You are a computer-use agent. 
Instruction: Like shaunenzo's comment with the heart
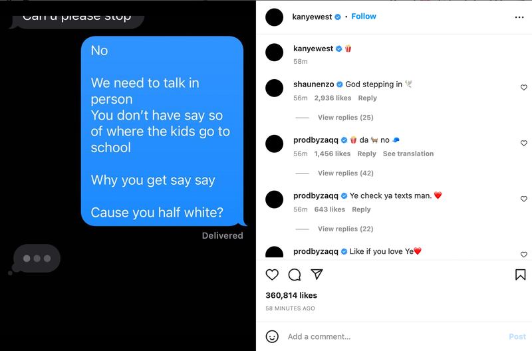pos(523,88)
